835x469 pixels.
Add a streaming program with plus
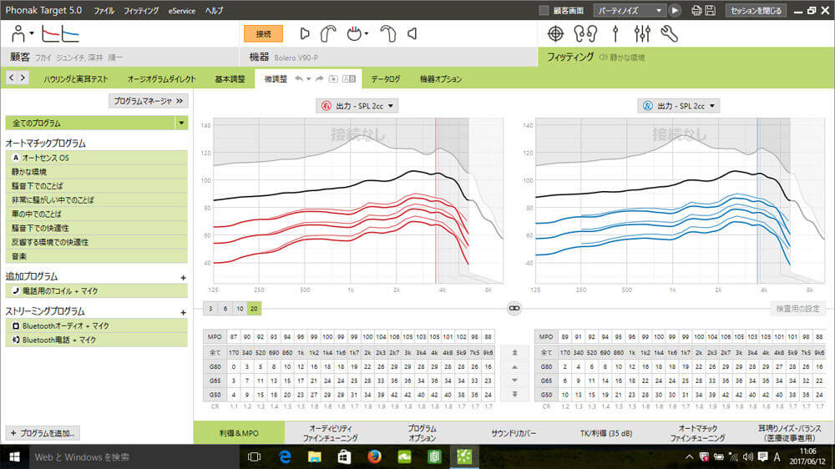[x=183, y=312]
